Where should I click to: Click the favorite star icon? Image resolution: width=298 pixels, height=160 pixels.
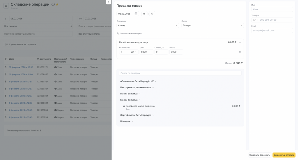click(x=57, y=4)
